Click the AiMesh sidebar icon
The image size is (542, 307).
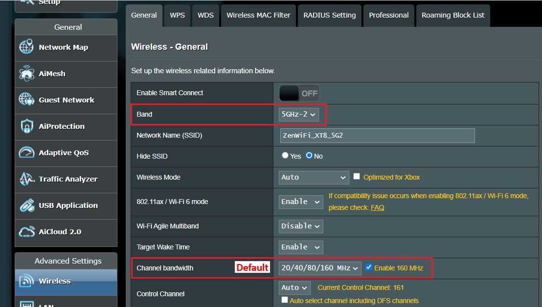(x=26, y=74)
